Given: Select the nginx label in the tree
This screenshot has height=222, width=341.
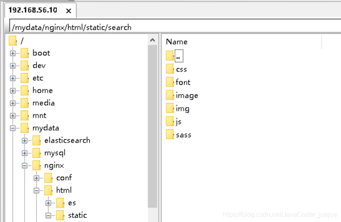Looking at the screenshot, I should 54,166.
